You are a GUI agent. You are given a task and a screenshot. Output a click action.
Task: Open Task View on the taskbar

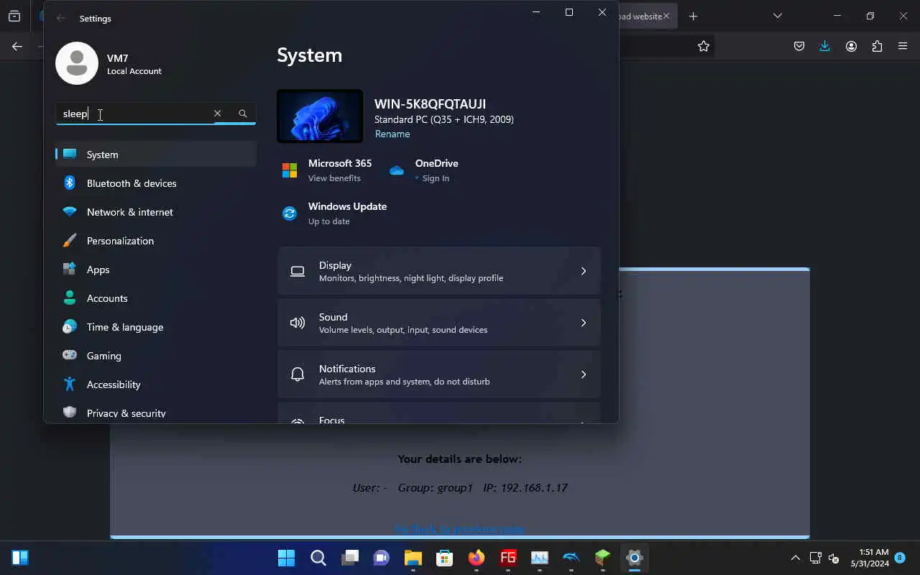point(350,558)
